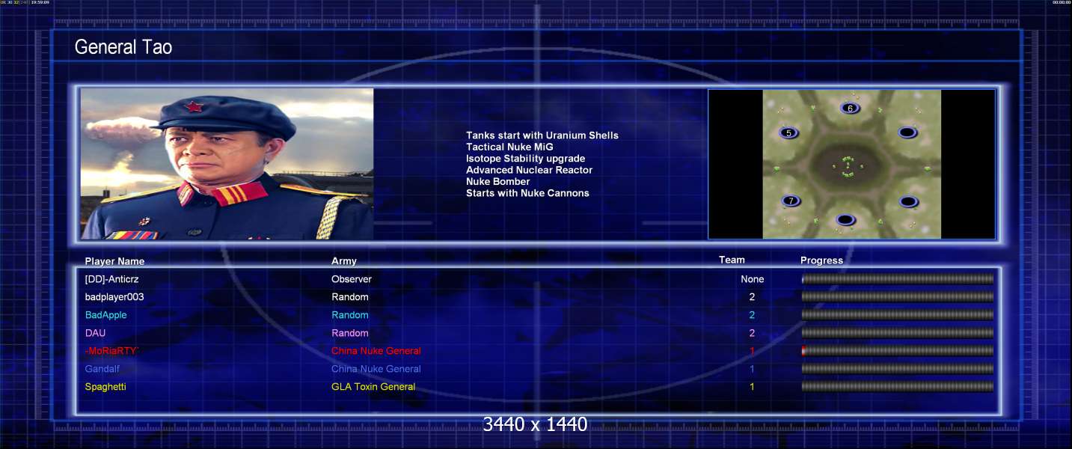1072x449 pixels.
Task: Click the 00:00:00 timer readout
Action: point(1062,2)
